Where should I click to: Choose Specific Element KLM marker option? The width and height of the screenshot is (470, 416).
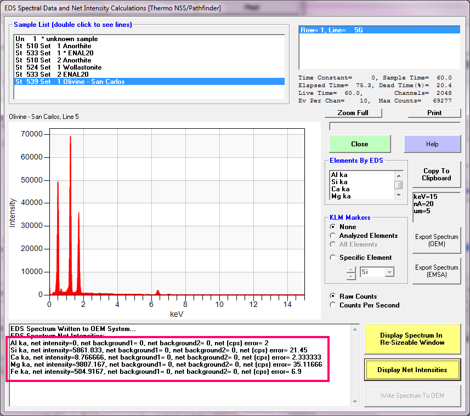(333, 258)
